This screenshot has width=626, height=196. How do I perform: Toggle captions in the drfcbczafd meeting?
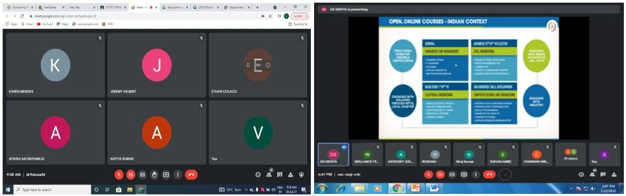pyautogui.click(x=143, y=174)
